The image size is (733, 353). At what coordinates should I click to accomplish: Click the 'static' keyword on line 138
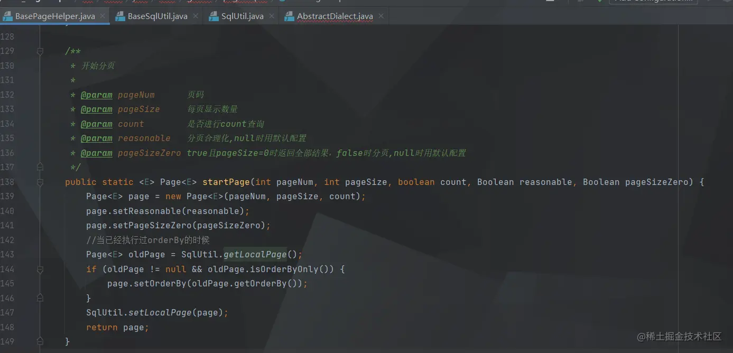coord(118,182)
